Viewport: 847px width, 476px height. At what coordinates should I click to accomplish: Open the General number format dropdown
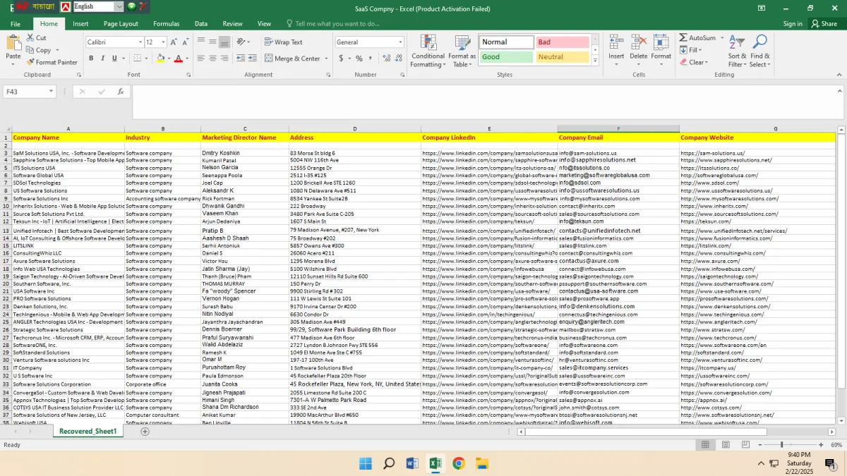click(x=400, y=42)
